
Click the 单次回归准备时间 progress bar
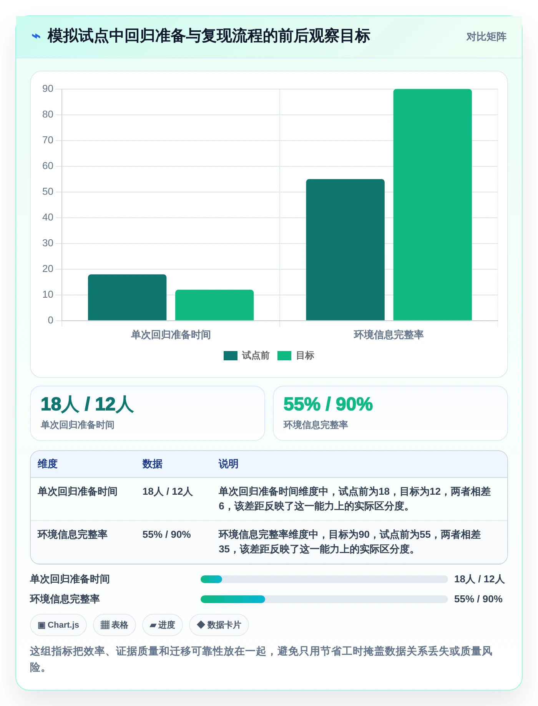324,579
